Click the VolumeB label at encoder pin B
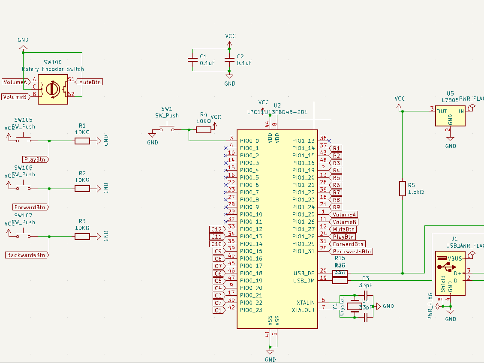The width and height of the screenshot is (484, 363). (x=16, y=97)
